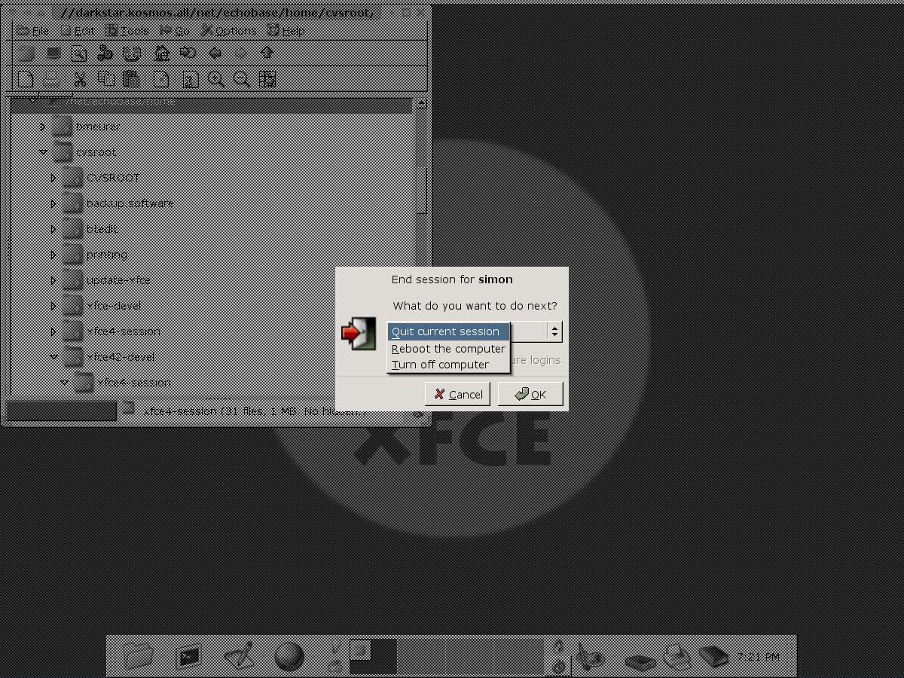Image resolution: width=904 pixels, height=678 pixels.
Task: Click the Cut scissors icon
Action: (x=79, y=78)
